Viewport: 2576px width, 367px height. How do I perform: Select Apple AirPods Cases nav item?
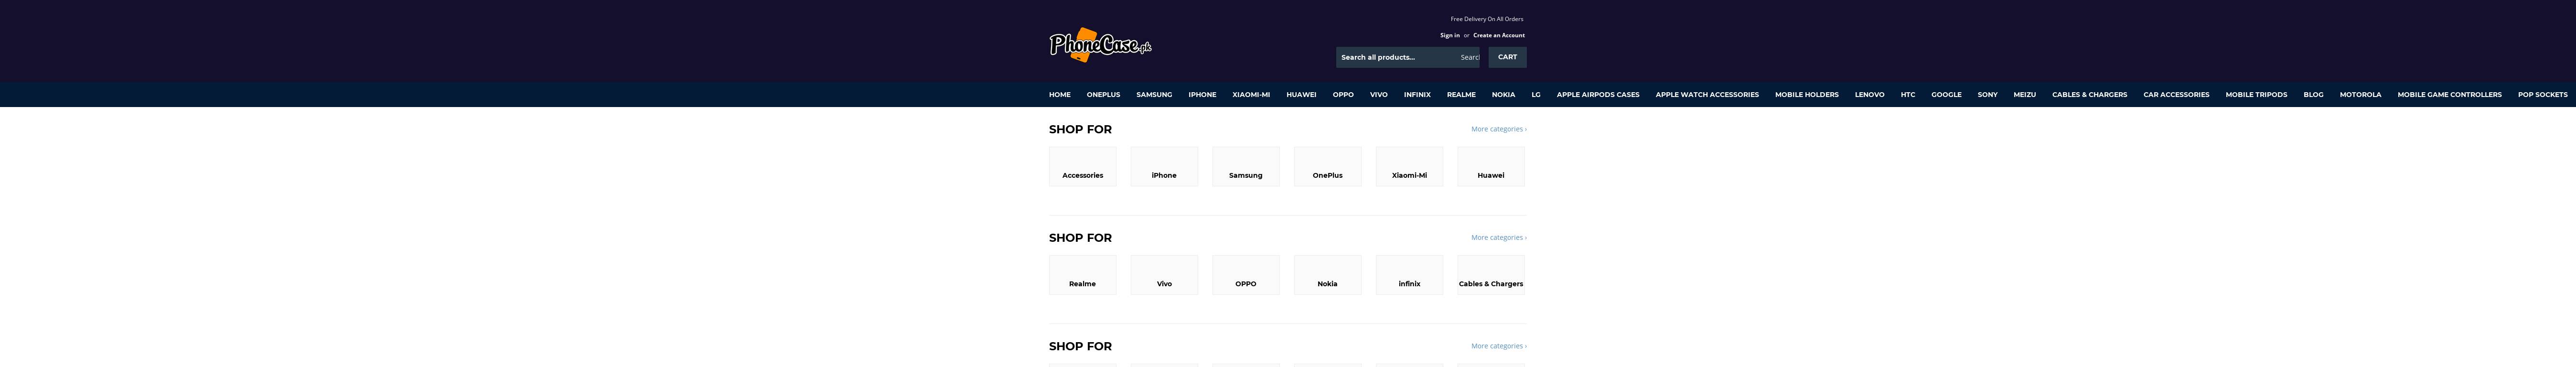[x=1597, y=95]
